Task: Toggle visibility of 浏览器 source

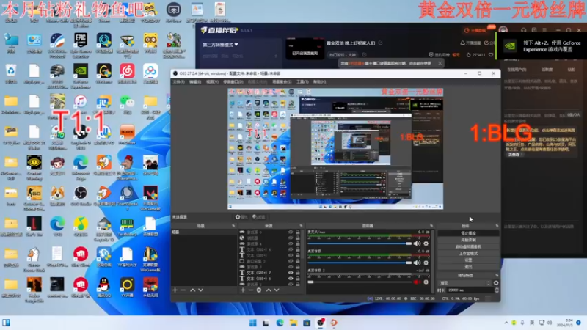Action: (291, 238)
